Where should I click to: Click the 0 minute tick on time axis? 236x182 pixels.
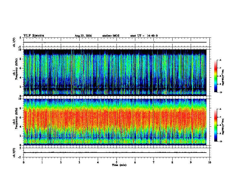tap(24, 162)
